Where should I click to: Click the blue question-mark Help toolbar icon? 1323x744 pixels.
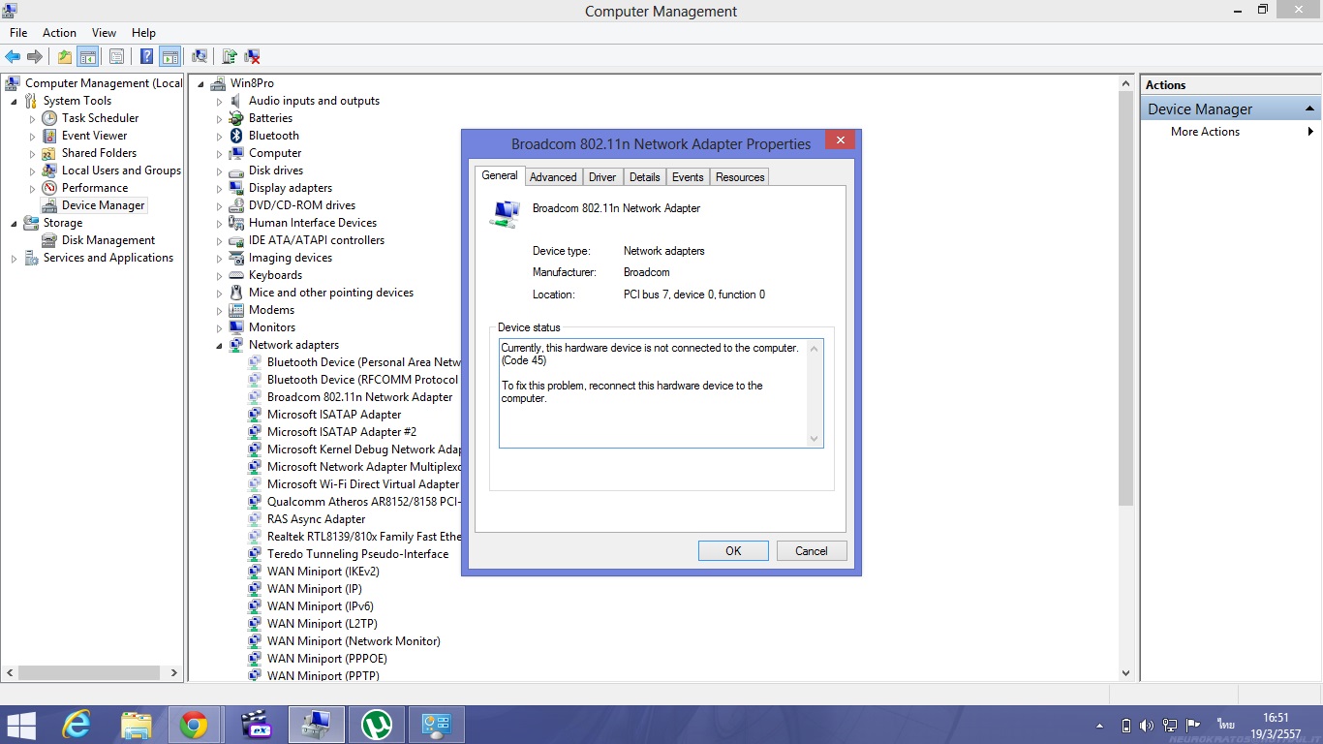[x=147, y=56]
